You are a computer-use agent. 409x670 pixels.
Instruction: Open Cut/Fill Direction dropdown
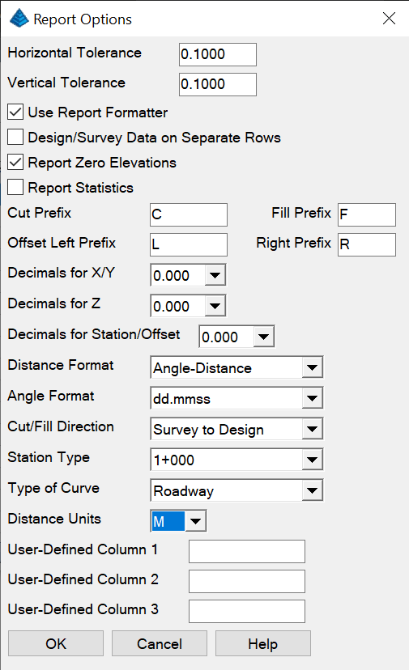(x=313, y=429)
